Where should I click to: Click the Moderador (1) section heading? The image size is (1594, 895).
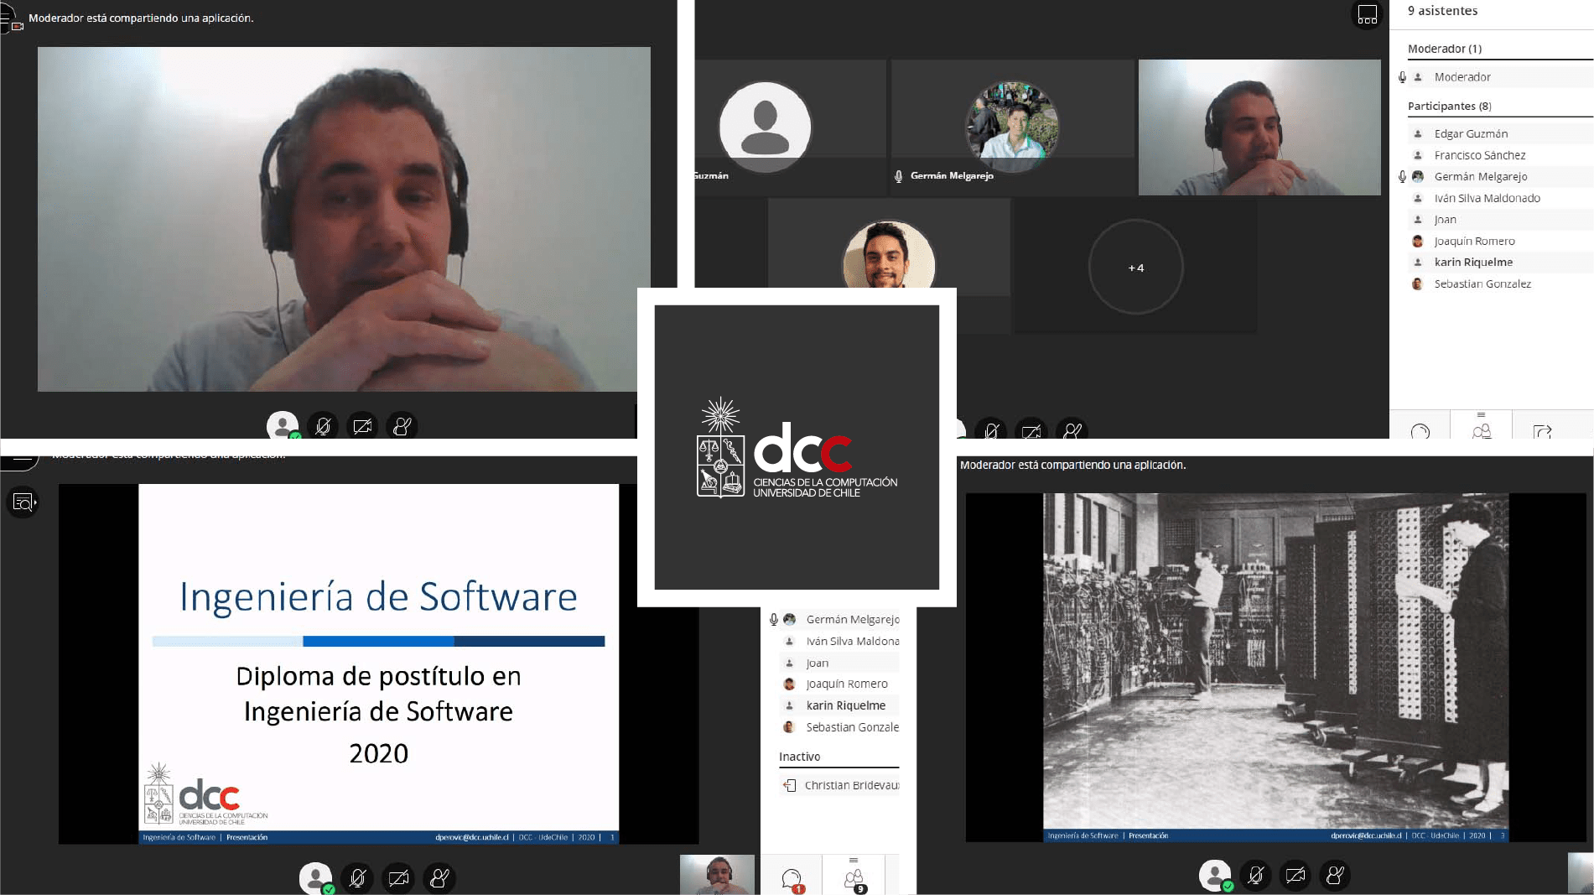pos(1445,49)
